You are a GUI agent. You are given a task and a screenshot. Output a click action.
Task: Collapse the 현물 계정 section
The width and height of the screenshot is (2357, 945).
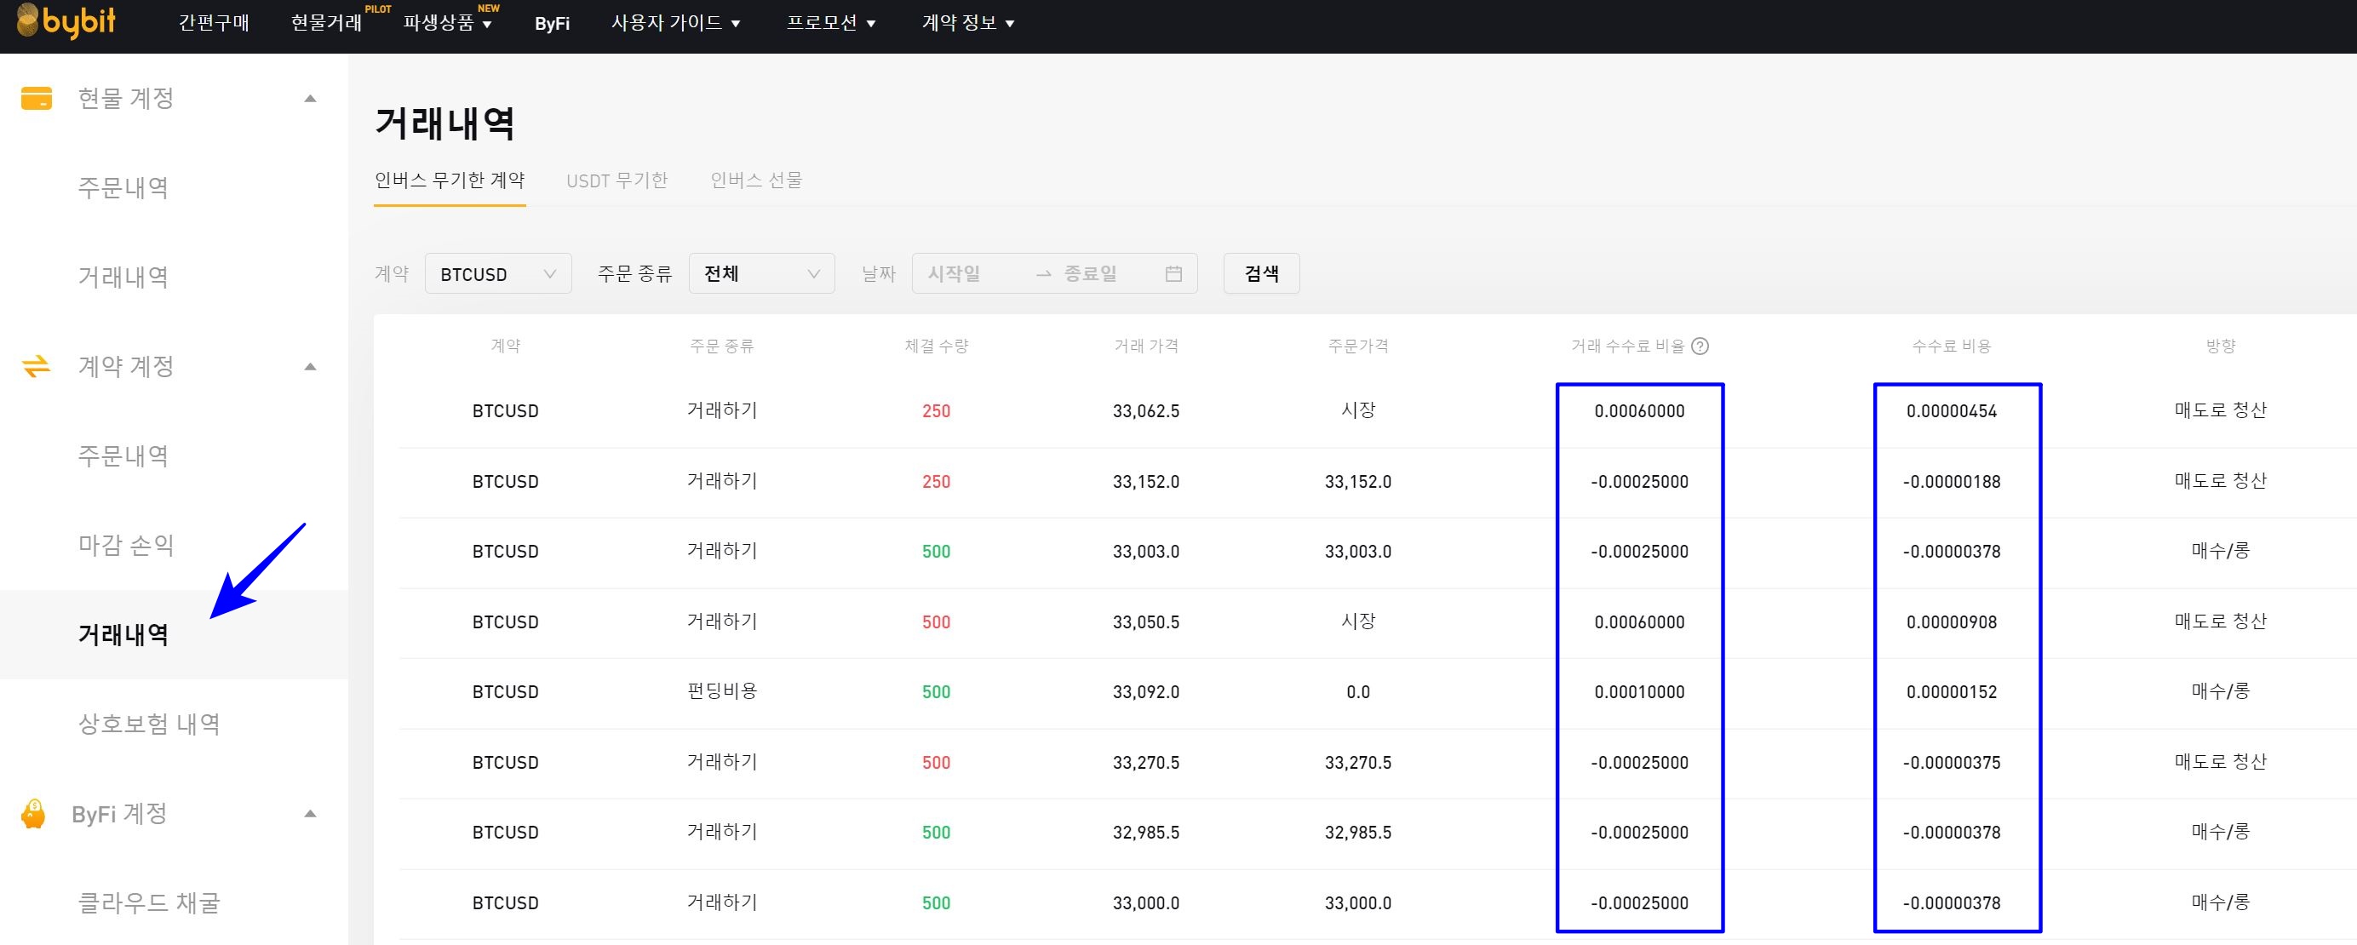[310, 98]
